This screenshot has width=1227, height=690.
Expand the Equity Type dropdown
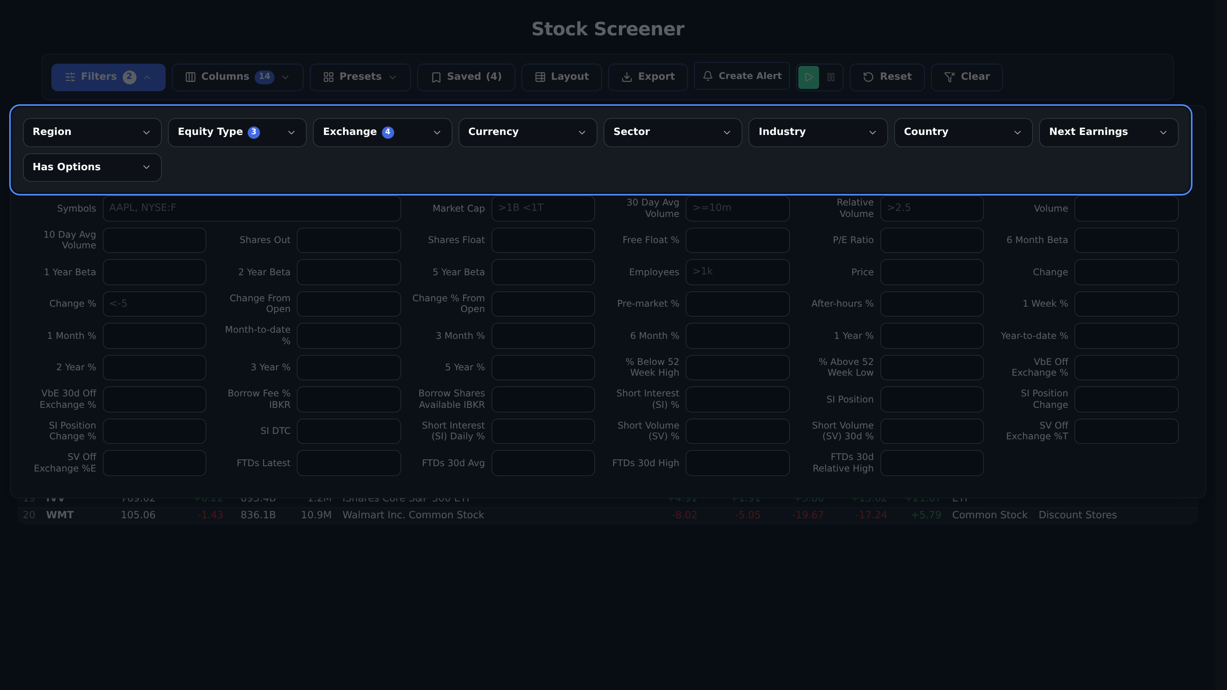tap(237, 132)
